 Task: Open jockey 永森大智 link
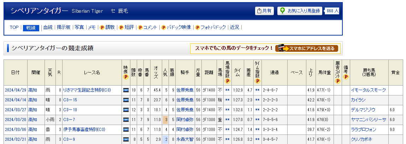(x=185, y=139)
